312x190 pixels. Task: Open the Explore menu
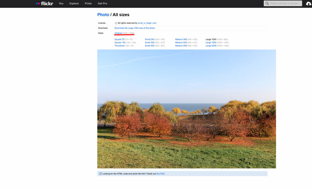tap(74, 3)
